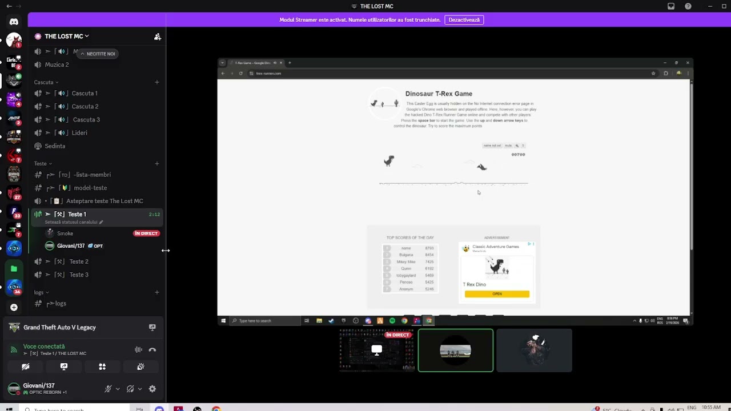
Task: Collapse the Teste category
Action: pos(43,164)
